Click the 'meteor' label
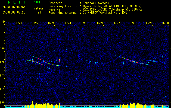 [x=39, y=8]
